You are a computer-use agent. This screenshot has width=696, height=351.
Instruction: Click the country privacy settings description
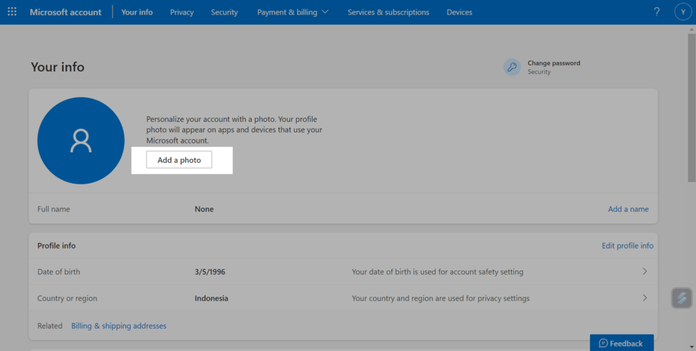click(x=441, y=298)
